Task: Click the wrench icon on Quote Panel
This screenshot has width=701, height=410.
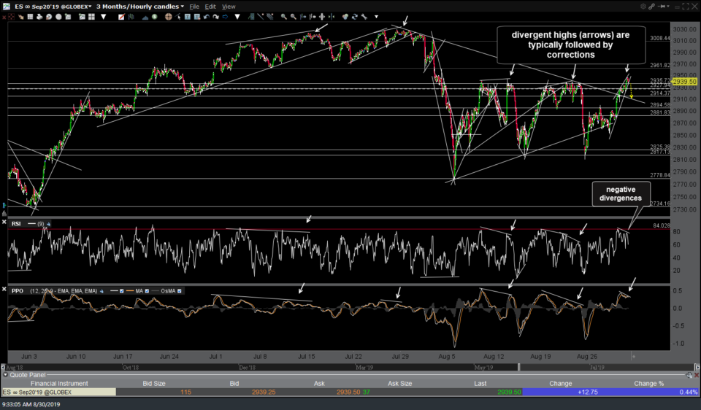Action: (x=689, y=375)
